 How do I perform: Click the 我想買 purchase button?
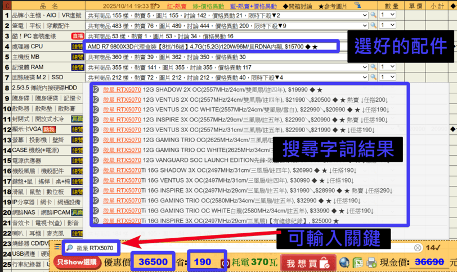(x=307, y=263)
